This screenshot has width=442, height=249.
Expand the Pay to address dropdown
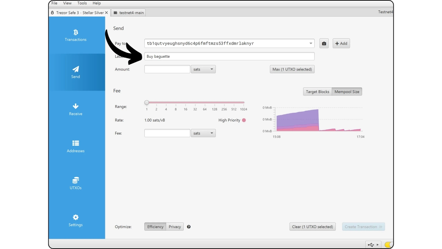[310, 44]
